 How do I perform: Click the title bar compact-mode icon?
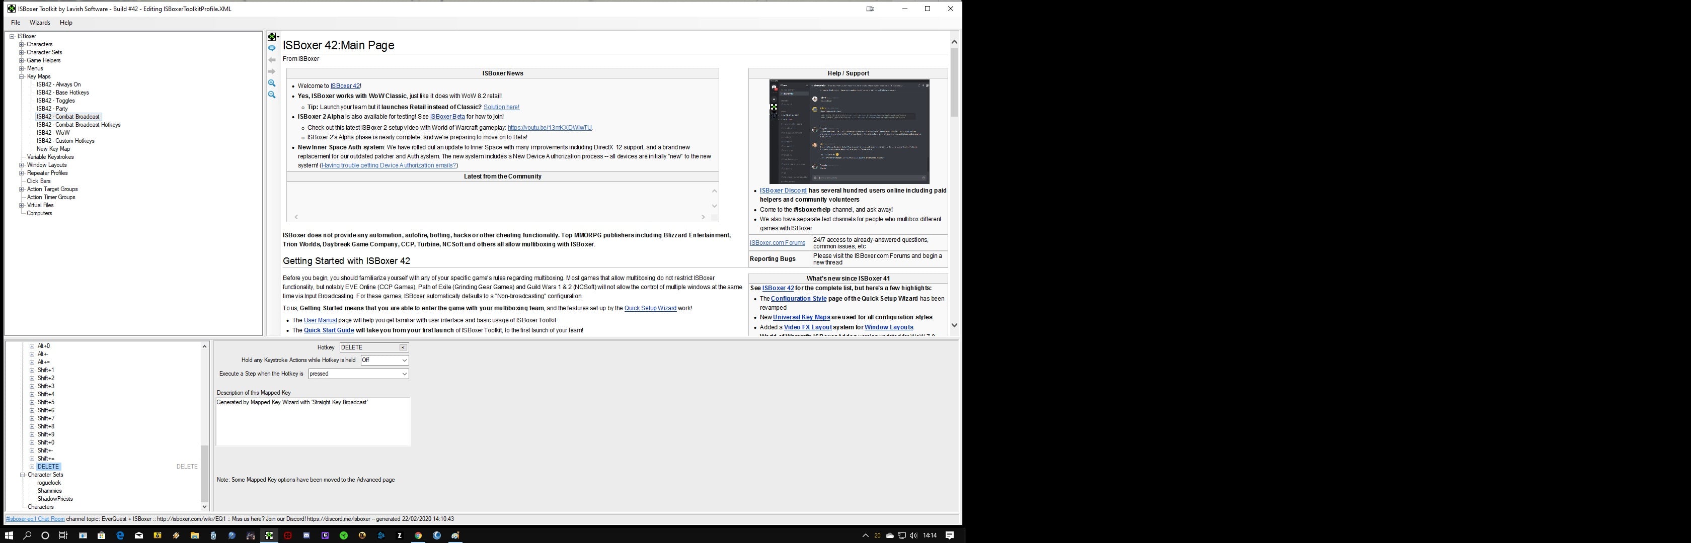pyautogui.click(x=871, y=9)
